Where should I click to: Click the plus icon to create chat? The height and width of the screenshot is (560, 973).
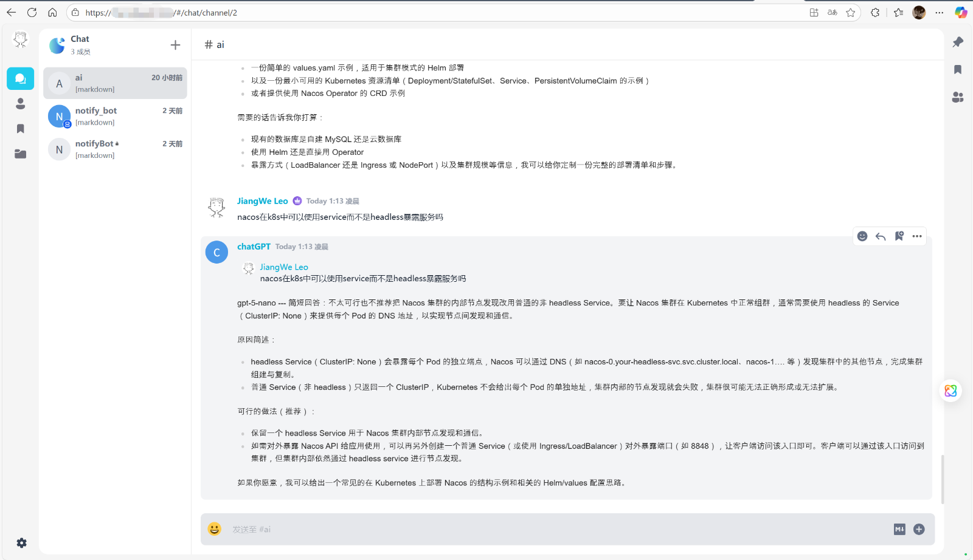click(x=175, y=45)
